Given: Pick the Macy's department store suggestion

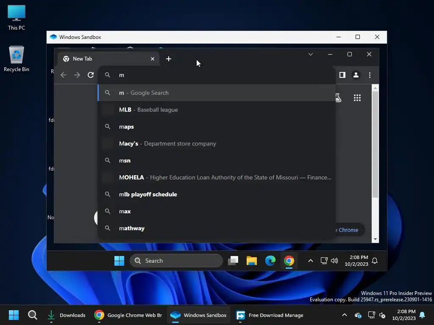Looking at the screenshot, I should tap(217, 144).
